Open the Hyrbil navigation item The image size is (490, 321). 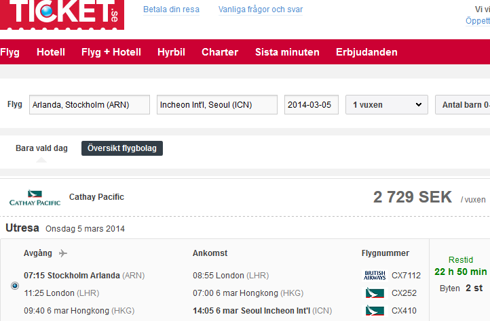pyautogui.click(x=171, y=52)
